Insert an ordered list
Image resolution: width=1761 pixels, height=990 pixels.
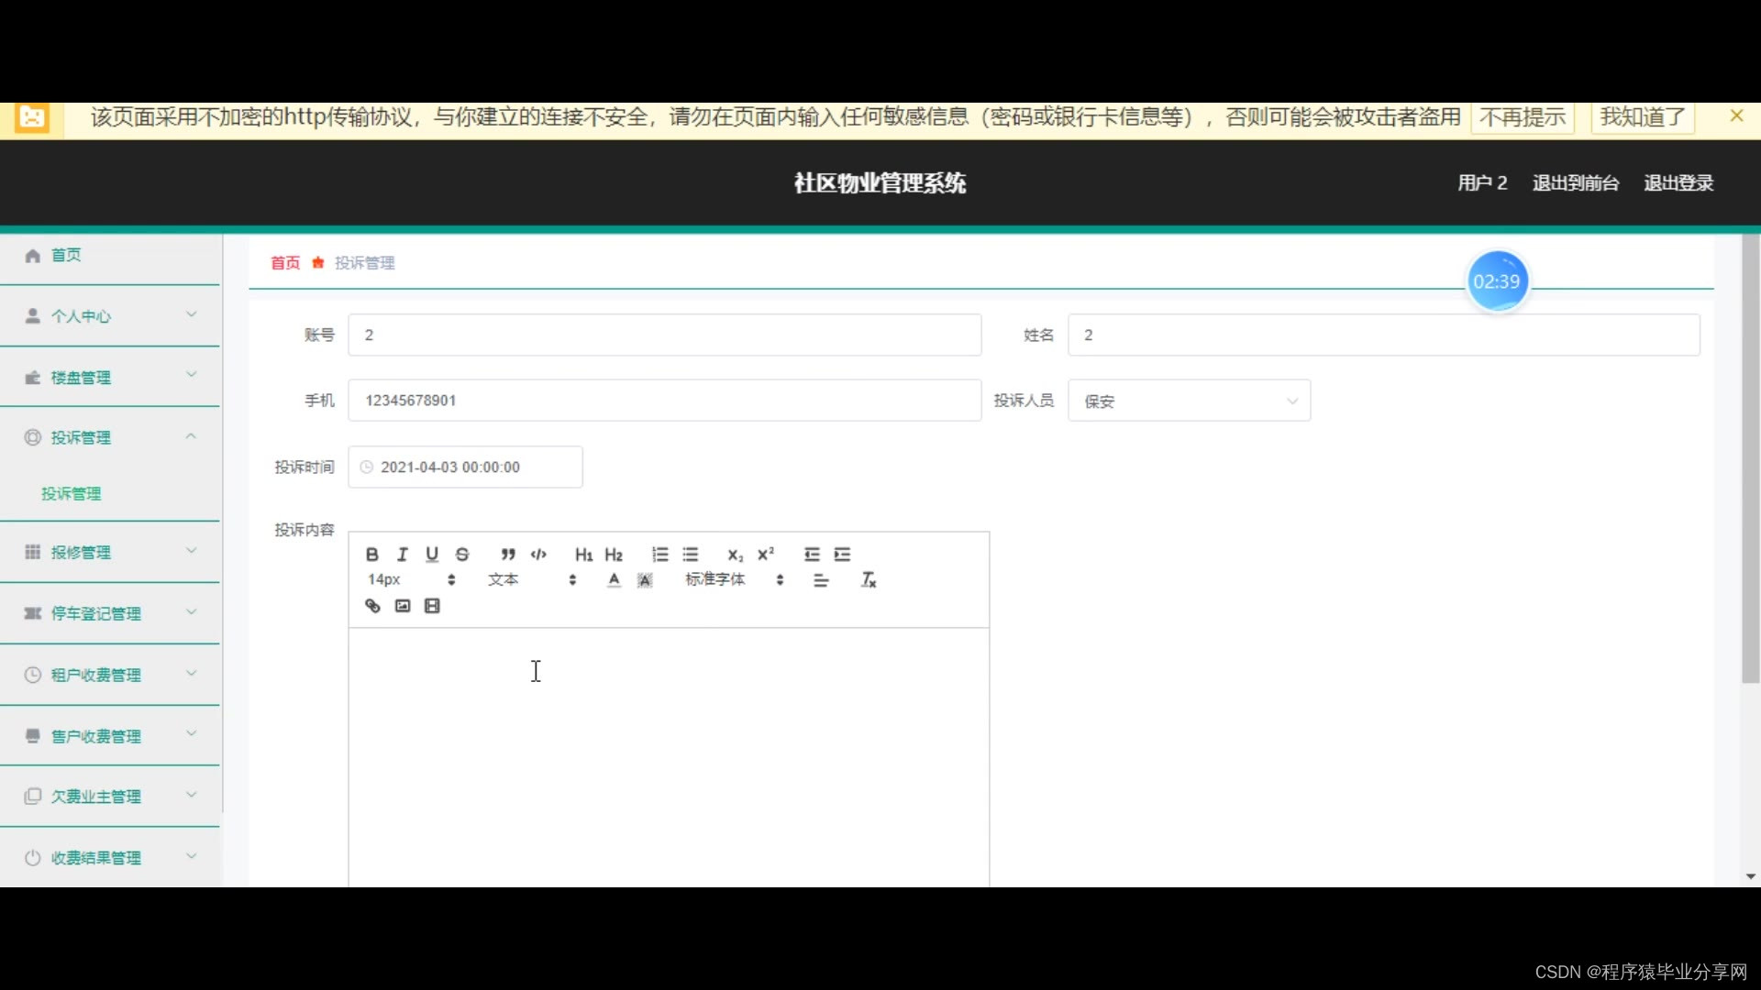click(659, 555)
